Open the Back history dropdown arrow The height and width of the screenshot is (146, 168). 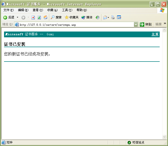tap(17, 17)
